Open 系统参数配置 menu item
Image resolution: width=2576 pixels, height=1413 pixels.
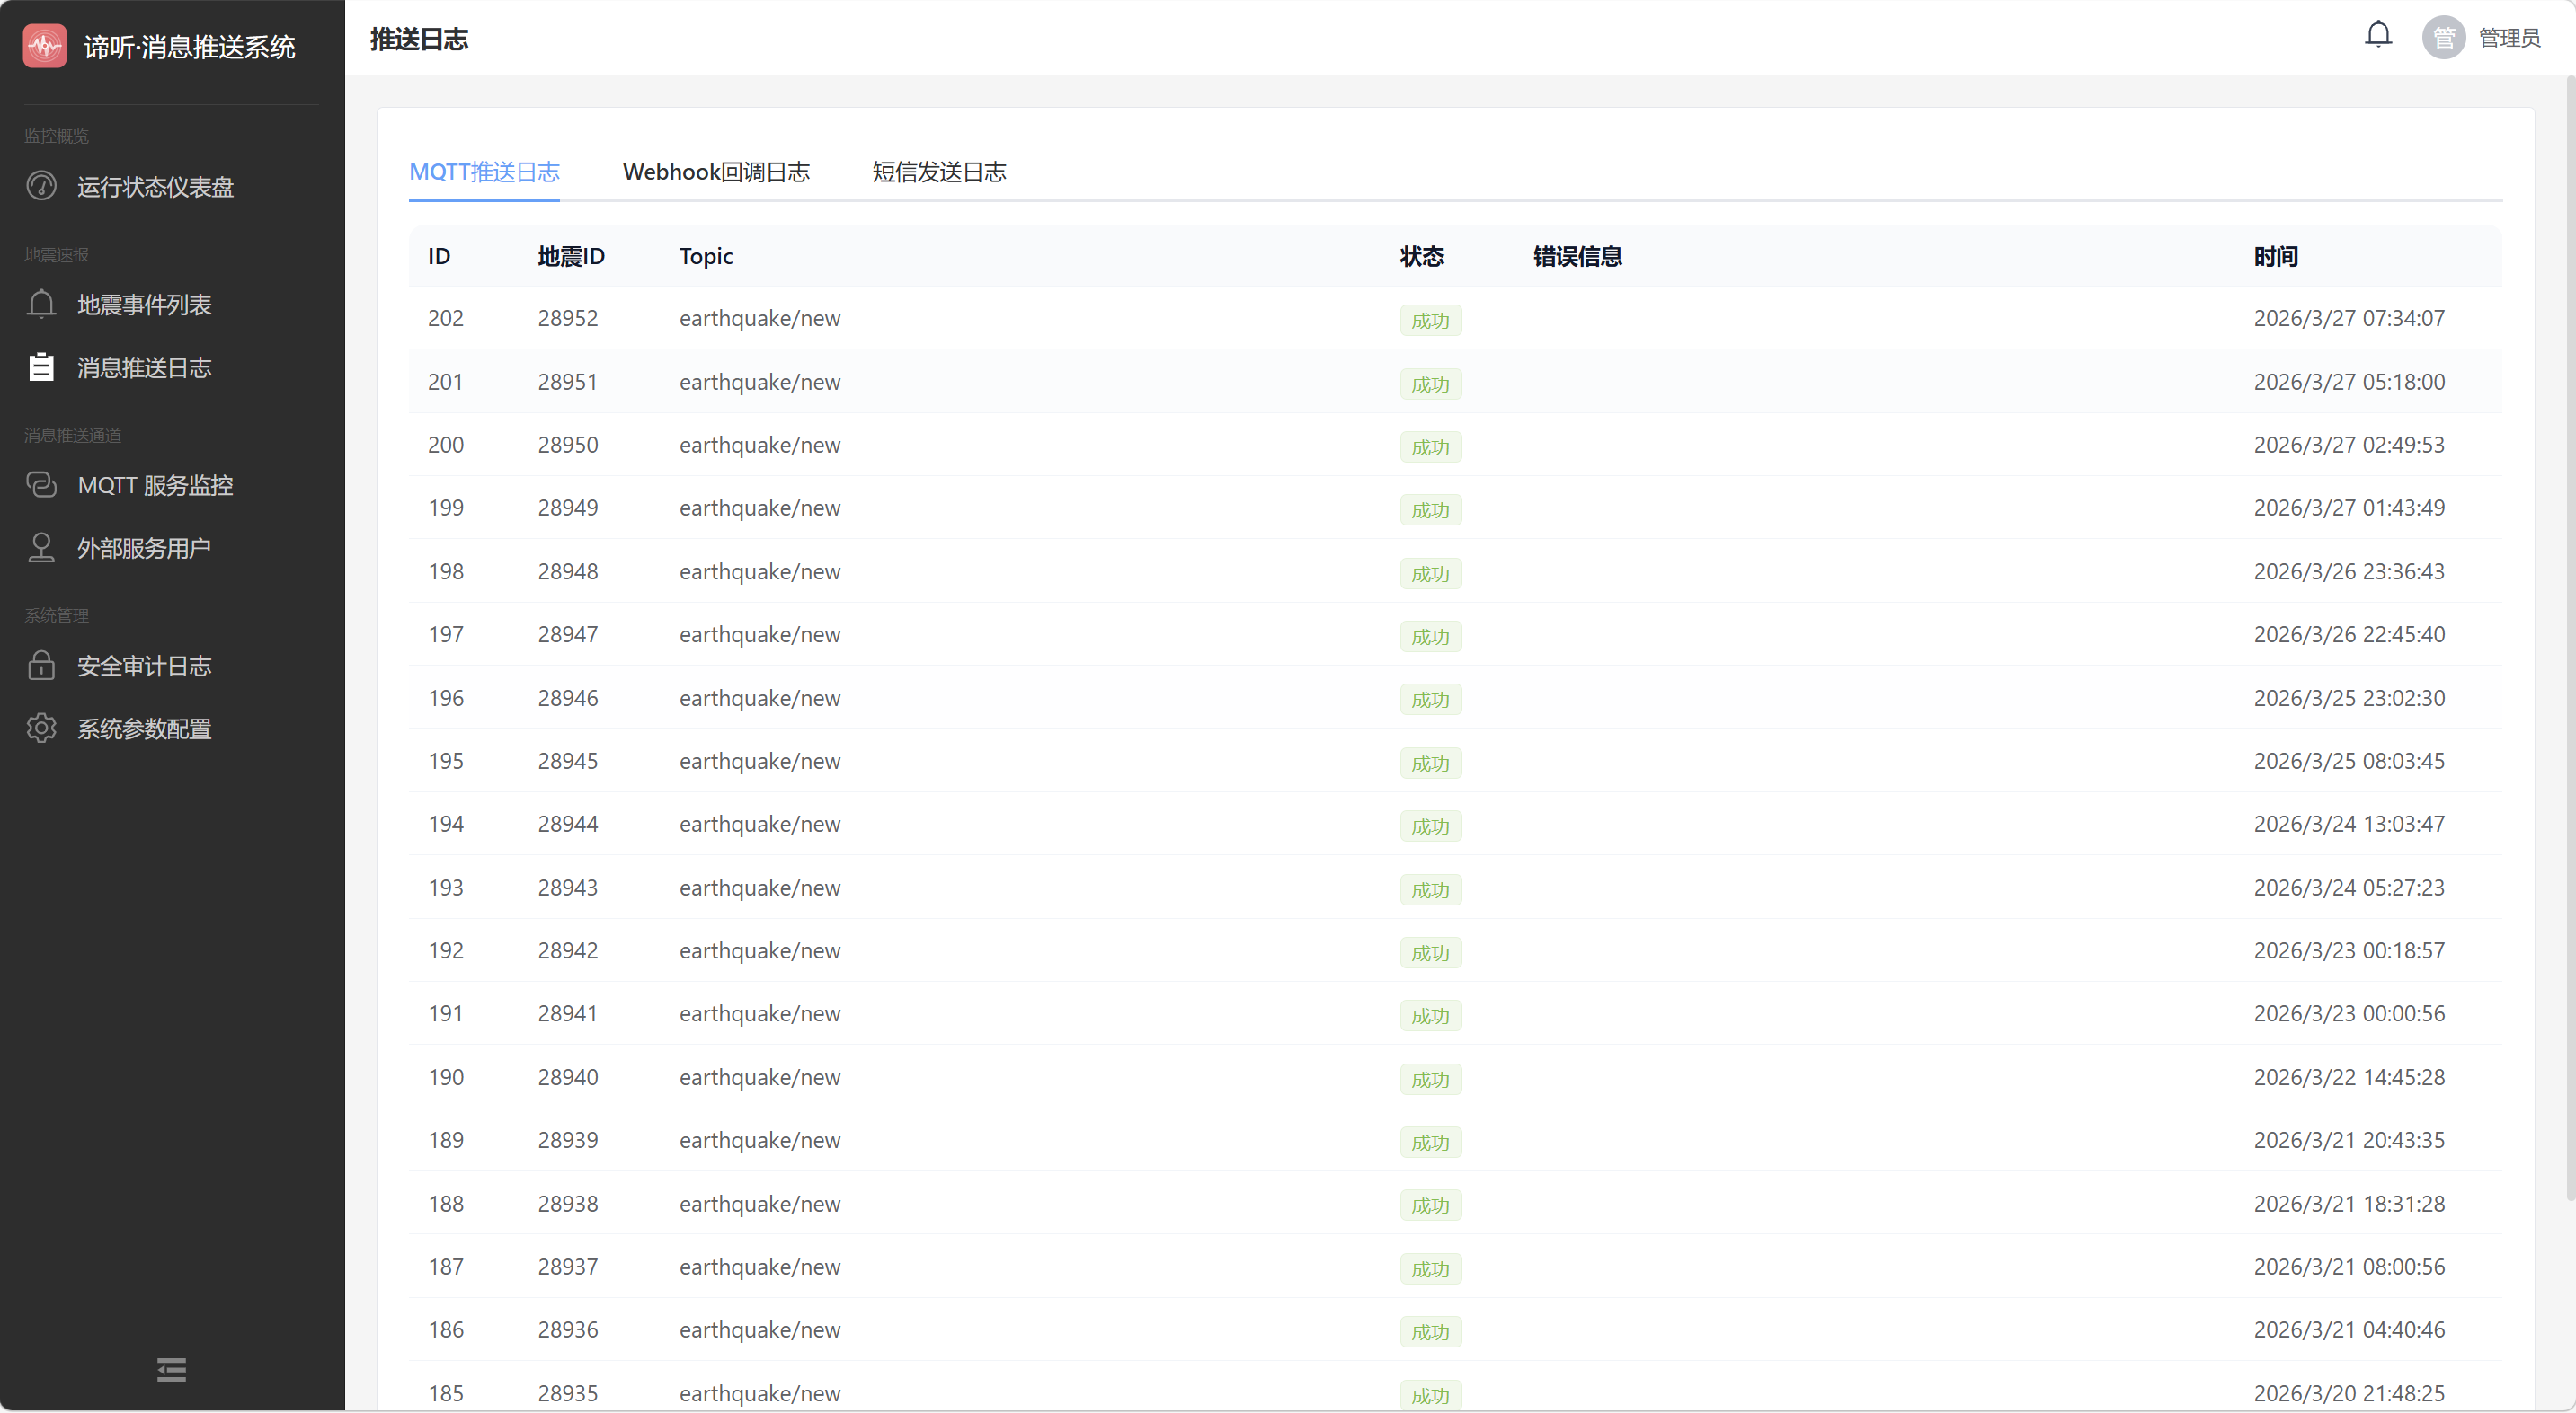click(x=145, y=729)
